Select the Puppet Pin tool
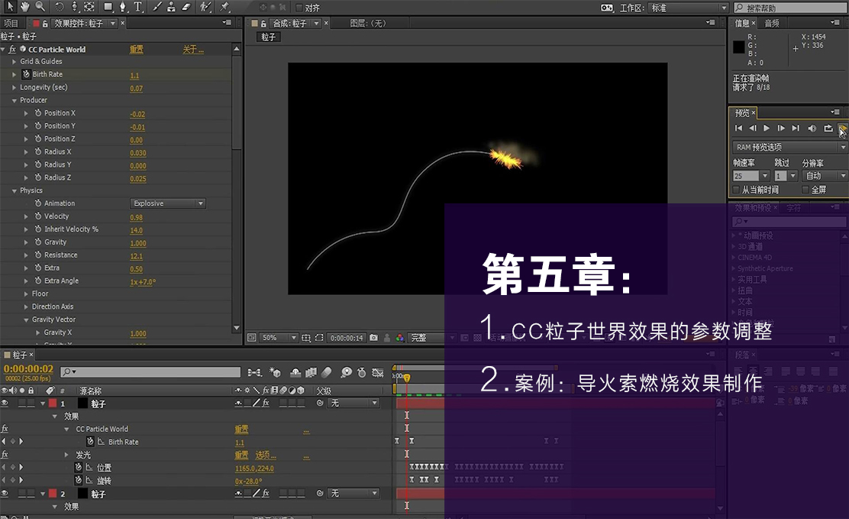 pos(224,7)
